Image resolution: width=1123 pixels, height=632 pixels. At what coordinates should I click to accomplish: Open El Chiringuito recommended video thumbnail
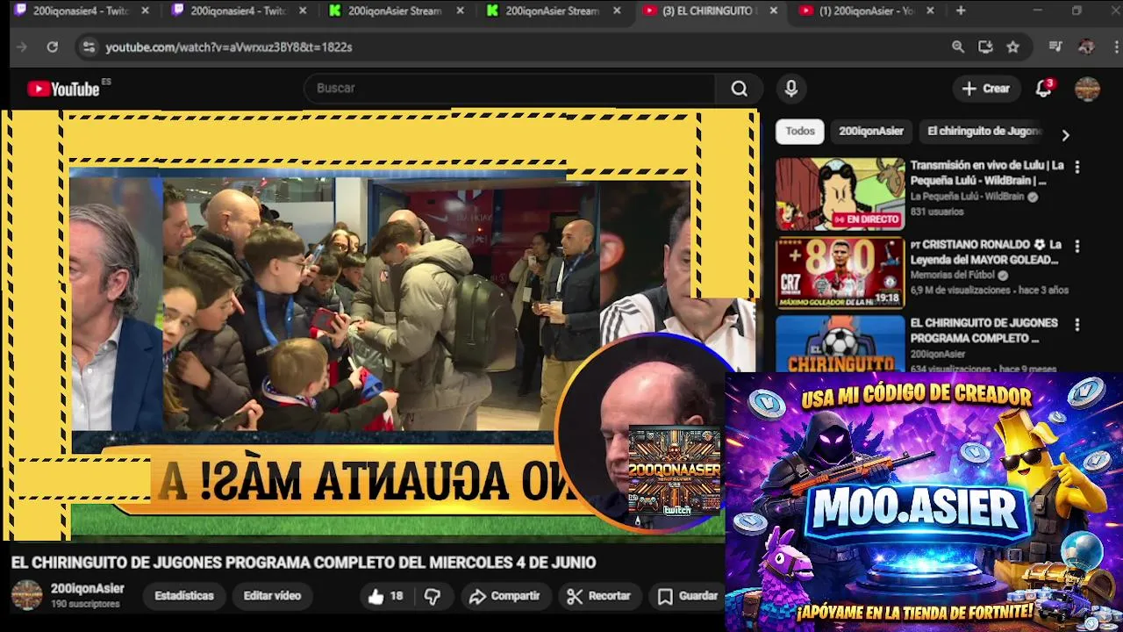click(x=840, y=344)
